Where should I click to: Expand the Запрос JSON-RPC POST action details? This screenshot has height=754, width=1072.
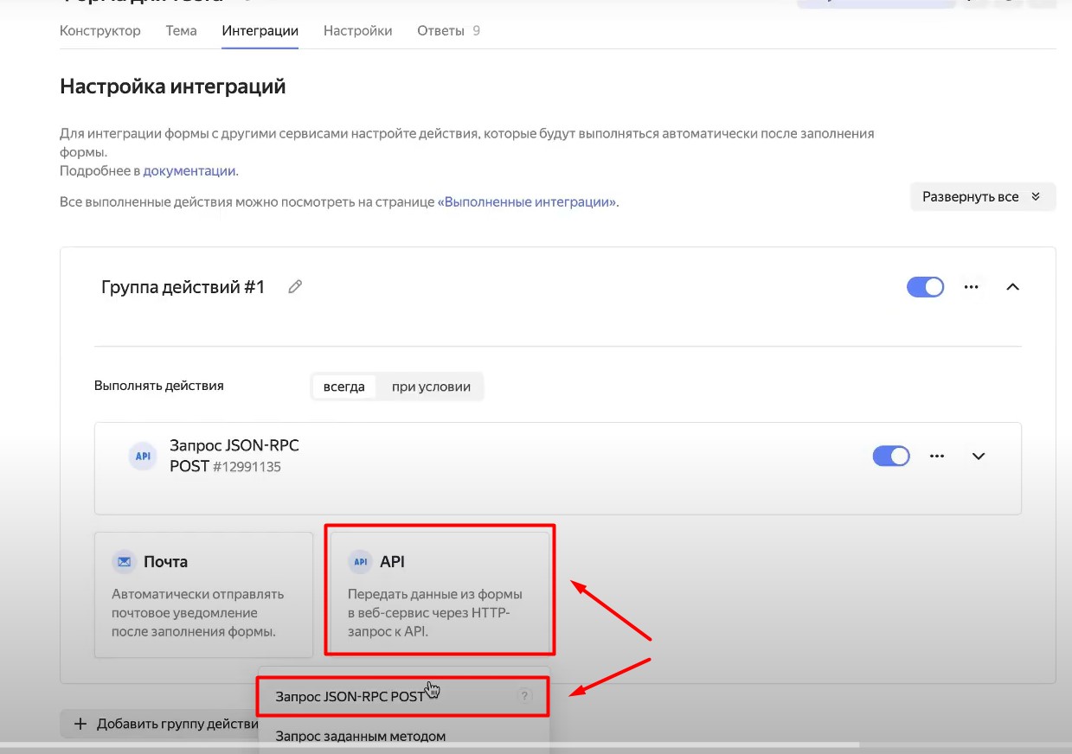(x=979, y=457)
